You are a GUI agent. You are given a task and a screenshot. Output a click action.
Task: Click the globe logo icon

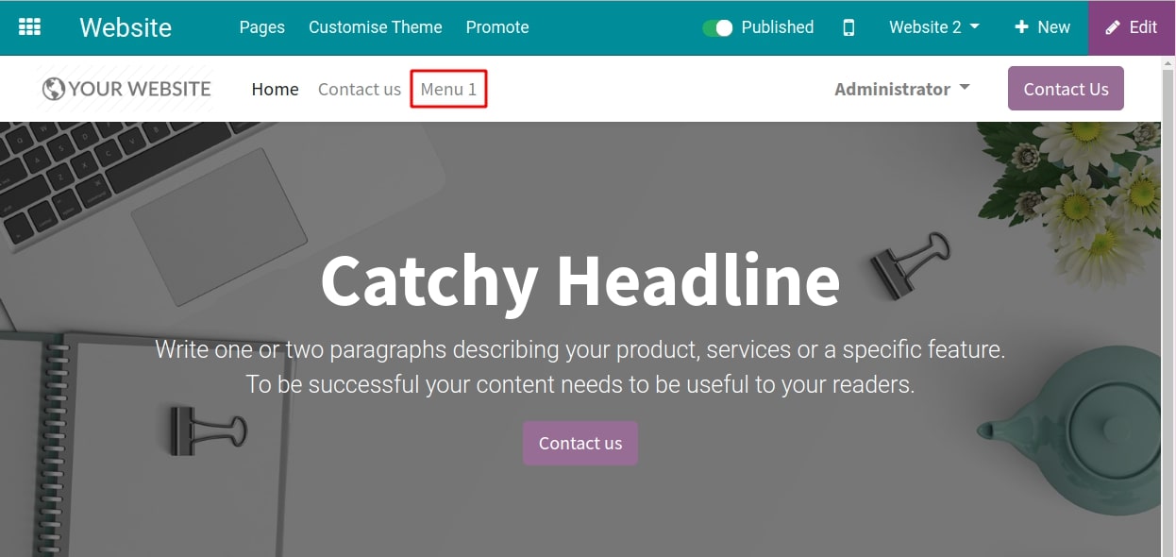click(x=54, y=89)
